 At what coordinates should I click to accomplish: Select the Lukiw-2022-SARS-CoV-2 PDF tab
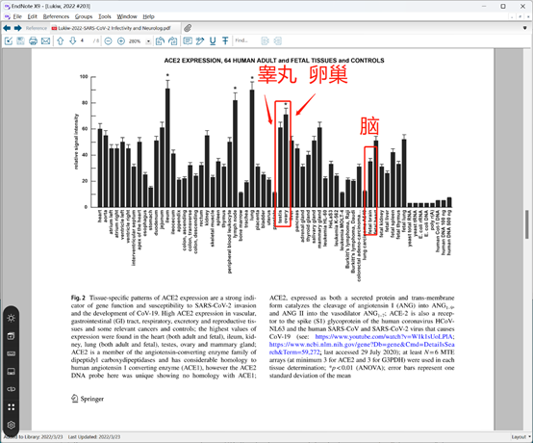tap(112, 28)
